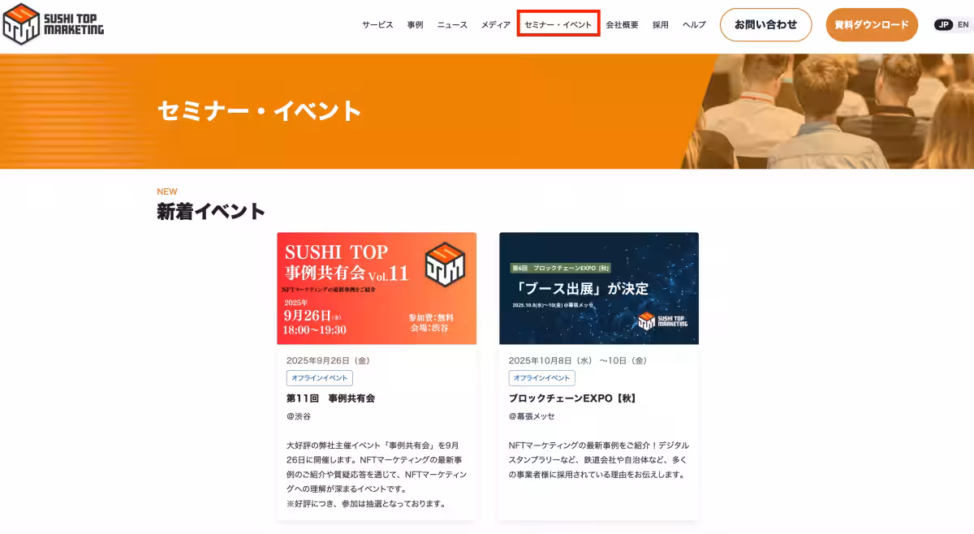974x534 pixels.
Task: Click the logo icon in Vol.11 banner
Action: 444,264
